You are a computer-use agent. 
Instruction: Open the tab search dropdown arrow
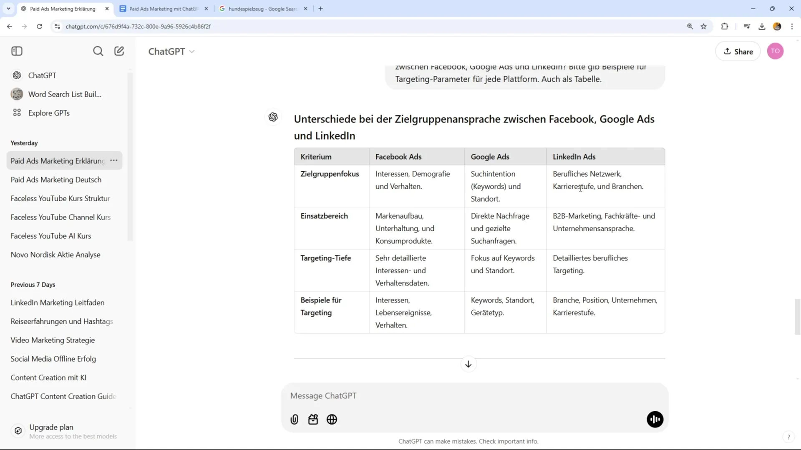(8, 8)
